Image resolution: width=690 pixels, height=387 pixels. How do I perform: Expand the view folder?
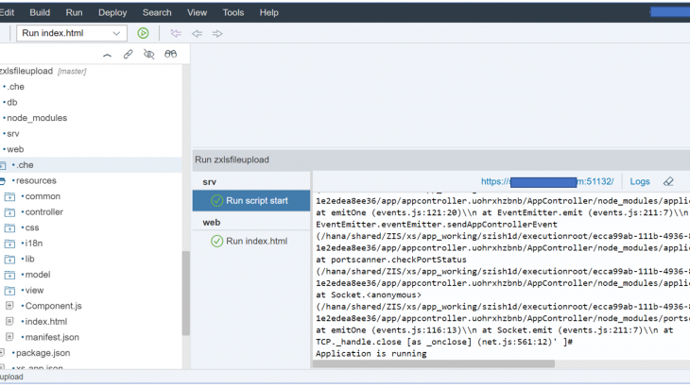(x=9, y=291)
